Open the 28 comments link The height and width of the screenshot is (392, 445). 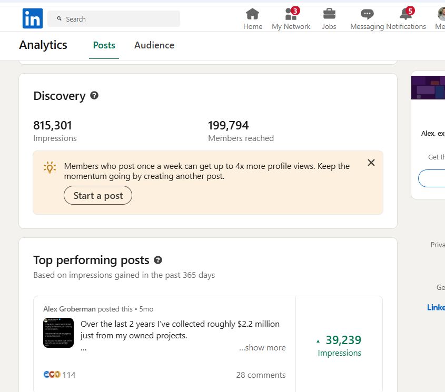point(261,375)
